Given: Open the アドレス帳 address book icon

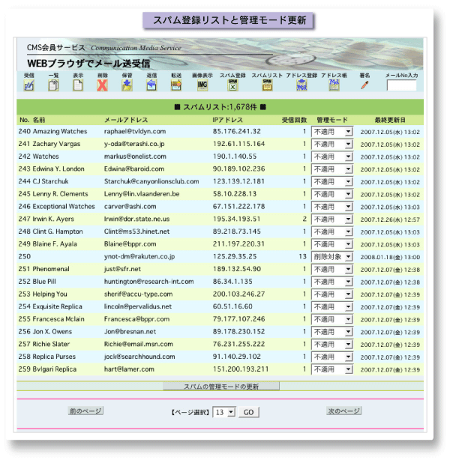Looking at the screenshot, I should click(x=334, y=85).
